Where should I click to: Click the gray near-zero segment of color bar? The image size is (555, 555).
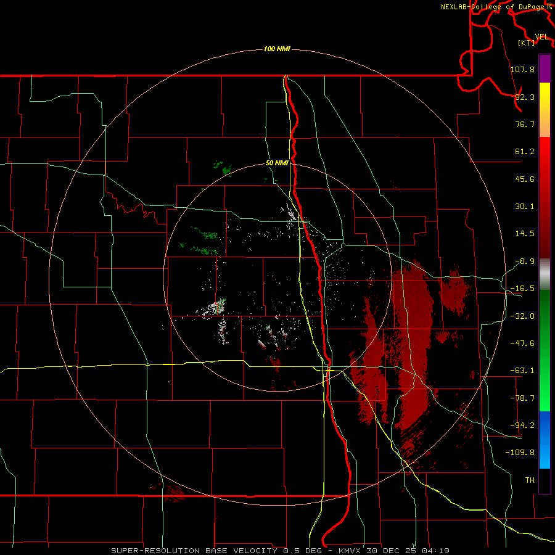(x=545, y=274)
